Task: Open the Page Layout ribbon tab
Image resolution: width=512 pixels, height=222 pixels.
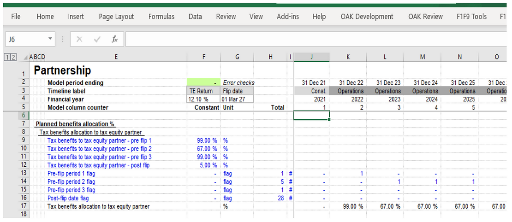Action: pos(116,17)
